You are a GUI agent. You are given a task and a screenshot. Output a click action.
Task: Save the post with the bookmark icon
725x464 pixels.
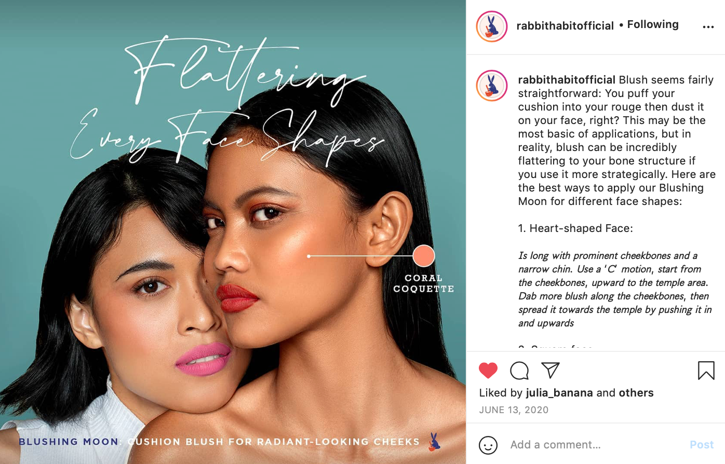[706, 371]
